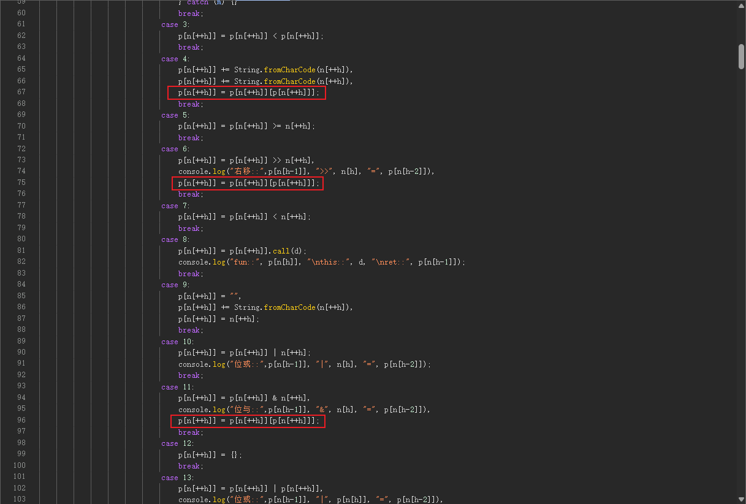The image size is (746, 504).
Task: Click "String" in the line 65 statement
Action: 247,70
